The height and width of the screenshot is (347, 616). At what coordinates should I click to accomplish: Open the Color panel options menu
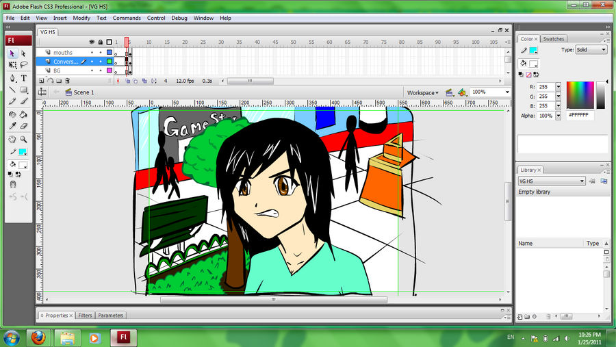tap(606, 41)
